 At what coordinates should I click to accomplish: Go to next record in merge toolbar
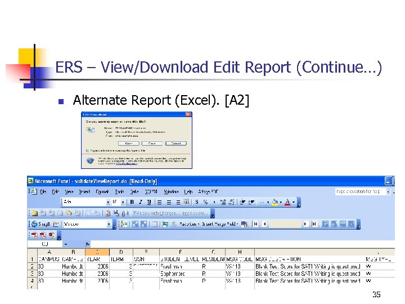(x=305, y=224)
